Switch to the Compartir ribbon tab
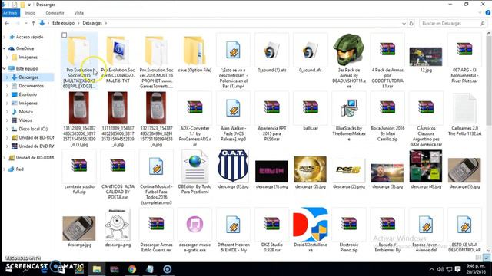The width and height of the screenshot is (492, 276). [x=55, y=13]
